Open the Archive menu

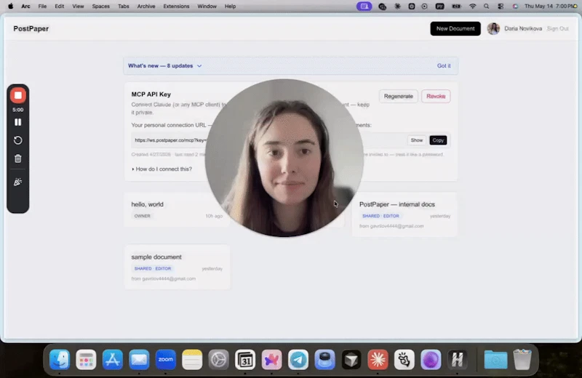pos(146,7)
